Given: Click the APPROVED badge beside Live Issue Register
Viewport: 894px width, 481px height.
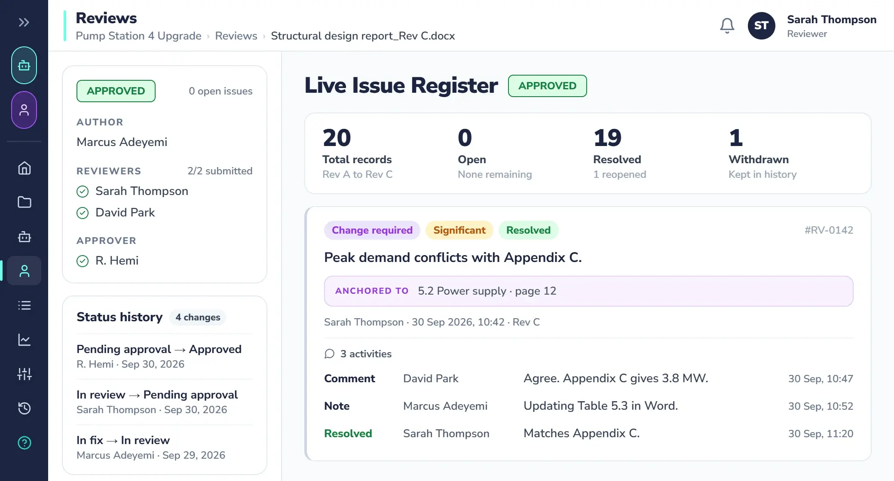Looking at the screenshot, I should coord(547,86).
